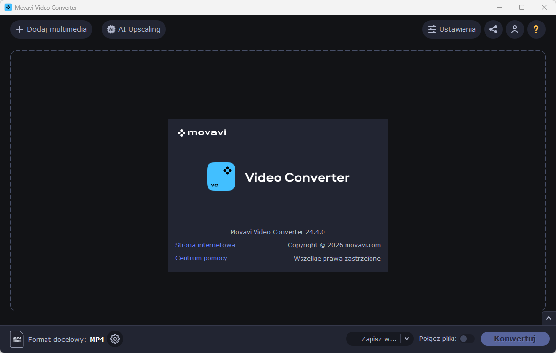This screenshot has height=353, width=556.
Task: Expand the Zapisz w dropdown arrow
Action: [407, 339]
